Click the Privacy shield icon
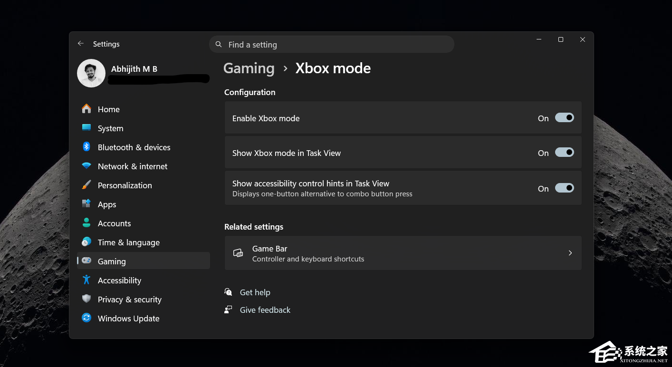672x367 pixels. (x=86, y=299)
